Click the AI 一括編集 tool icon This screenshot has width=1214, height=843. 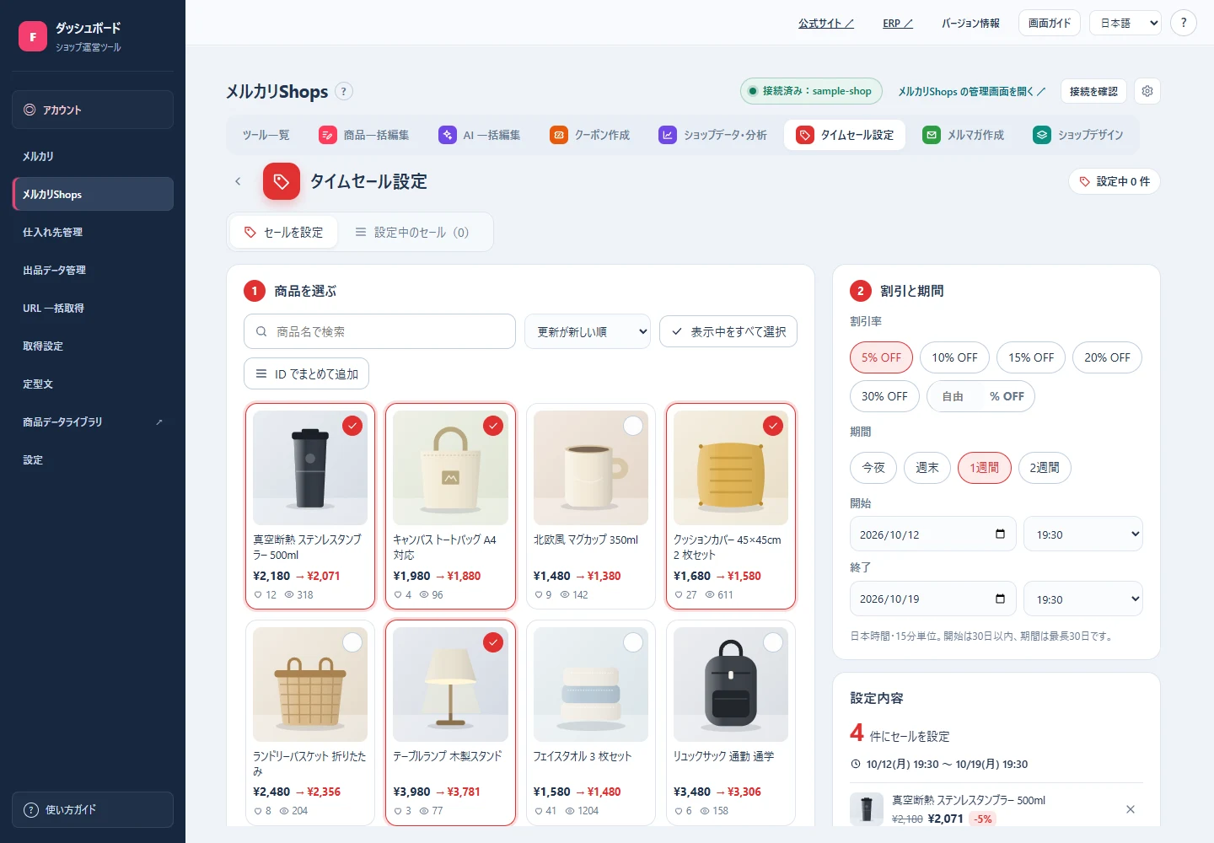448,135
